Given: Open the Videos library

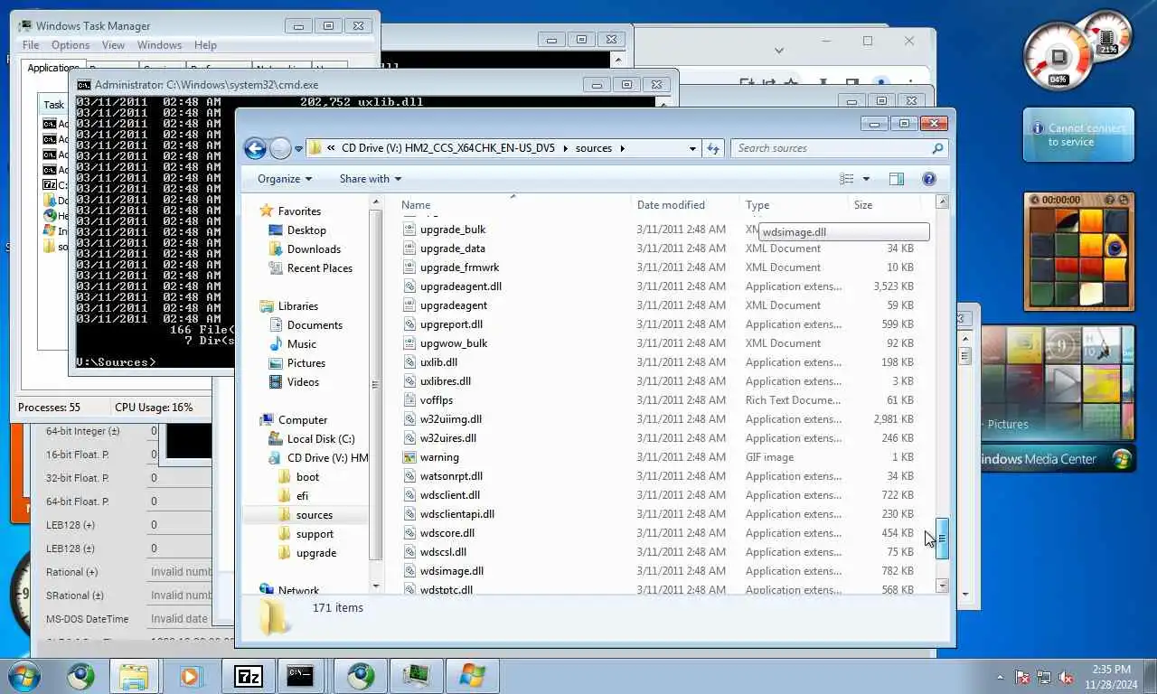Looking at the screenshot, I should tap(303, 381).
